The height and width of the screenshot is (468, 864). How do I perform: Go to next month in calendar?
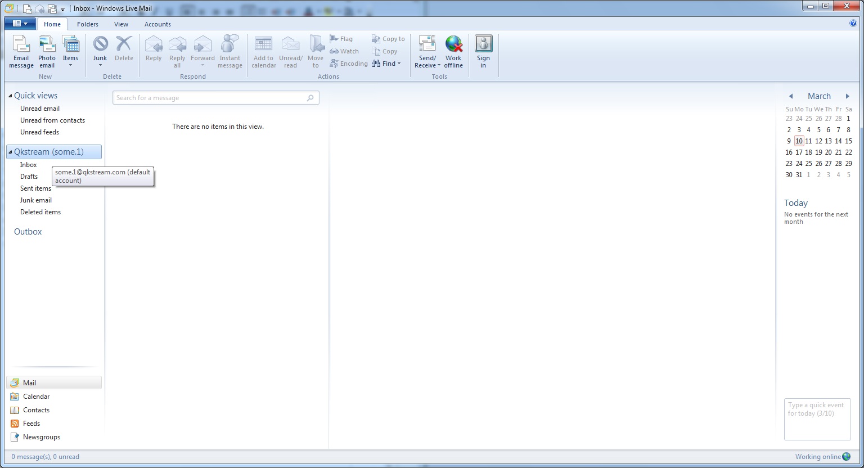tap(848, 96)
